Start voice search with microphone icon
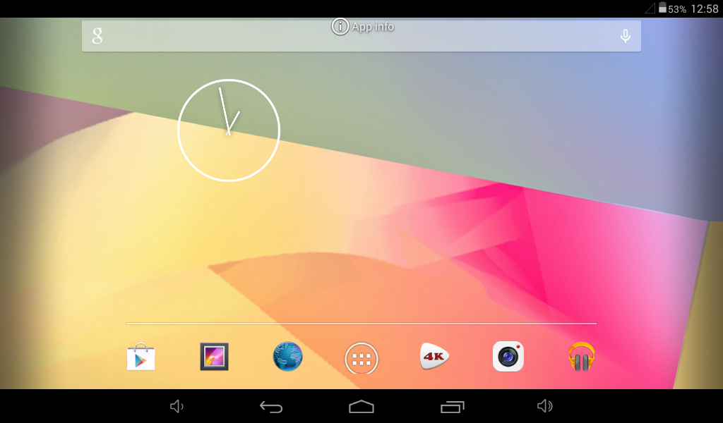 (626, 36)
